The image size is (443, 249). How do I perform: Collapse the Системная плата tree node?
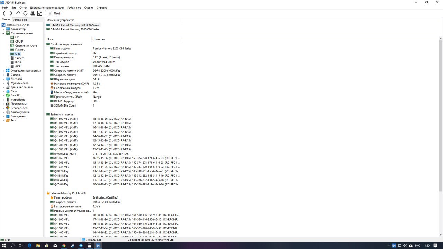pyautogui.click(x=3, y=33)
